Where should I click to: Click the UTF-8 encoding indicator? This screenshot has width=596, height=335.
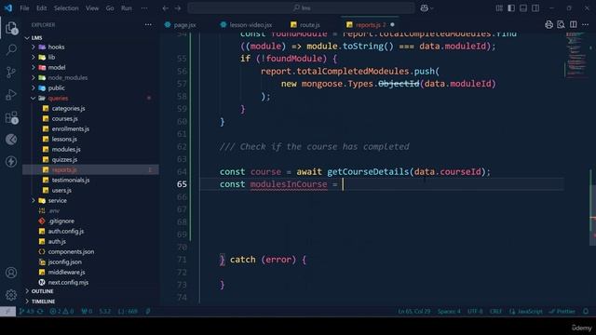(x=475, y=311)
